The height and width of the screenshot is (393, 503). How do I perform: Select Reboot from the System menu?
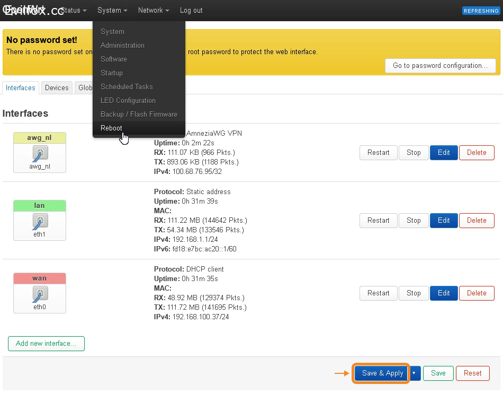coord(111,128)
